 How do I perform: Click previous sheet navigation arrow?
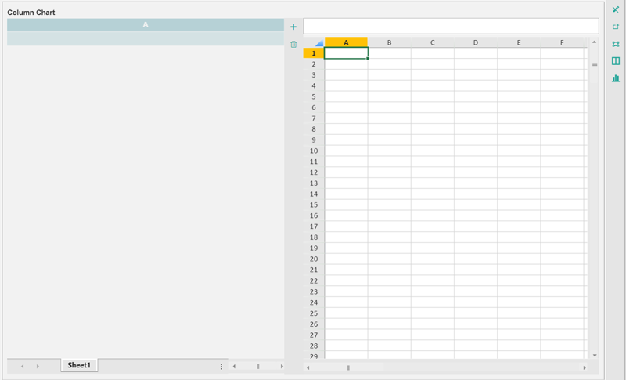23,366
